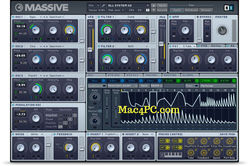Toggle OSC2 power button
The image size is (249, 166).
[13, 46]
